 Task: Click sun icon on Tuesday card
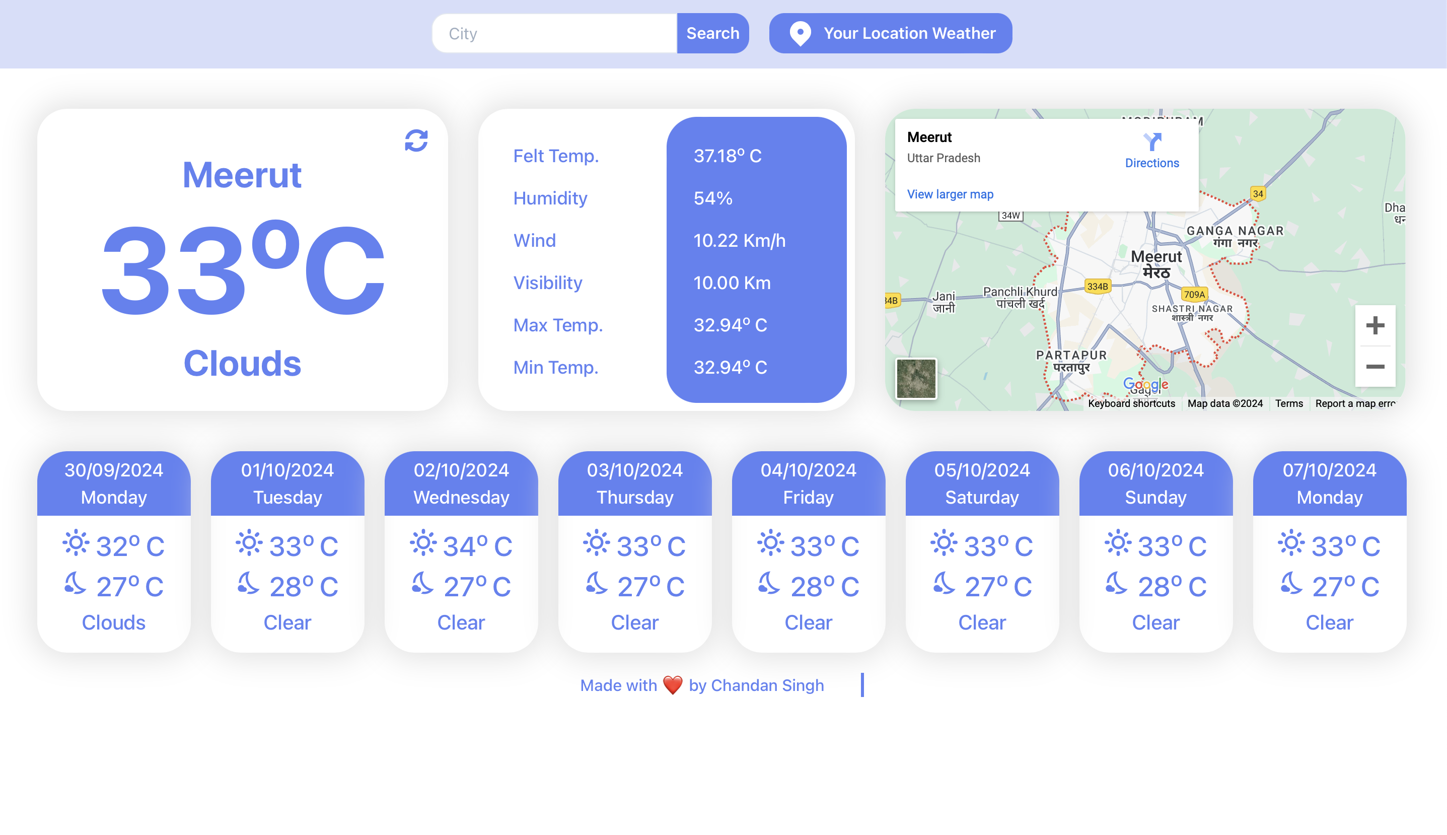[249, 542]
